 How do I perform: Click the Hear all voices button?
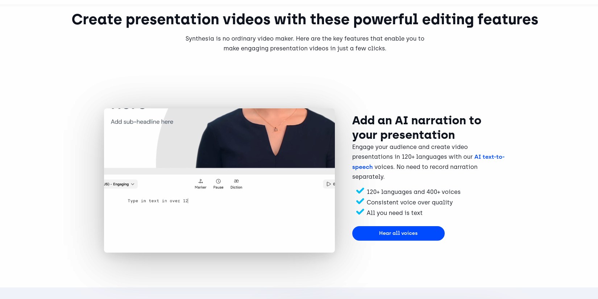point(398,233)
